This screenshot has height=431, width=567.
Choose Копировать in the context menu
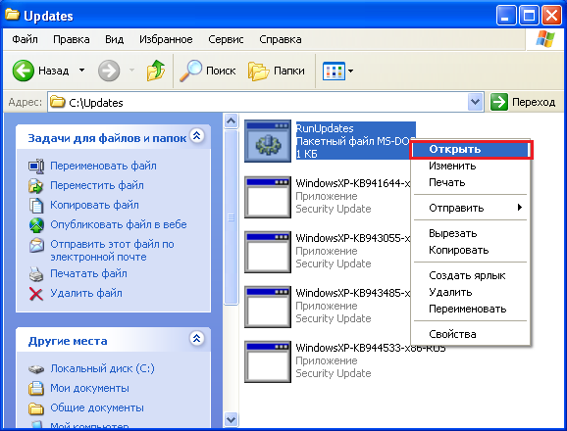471,250
